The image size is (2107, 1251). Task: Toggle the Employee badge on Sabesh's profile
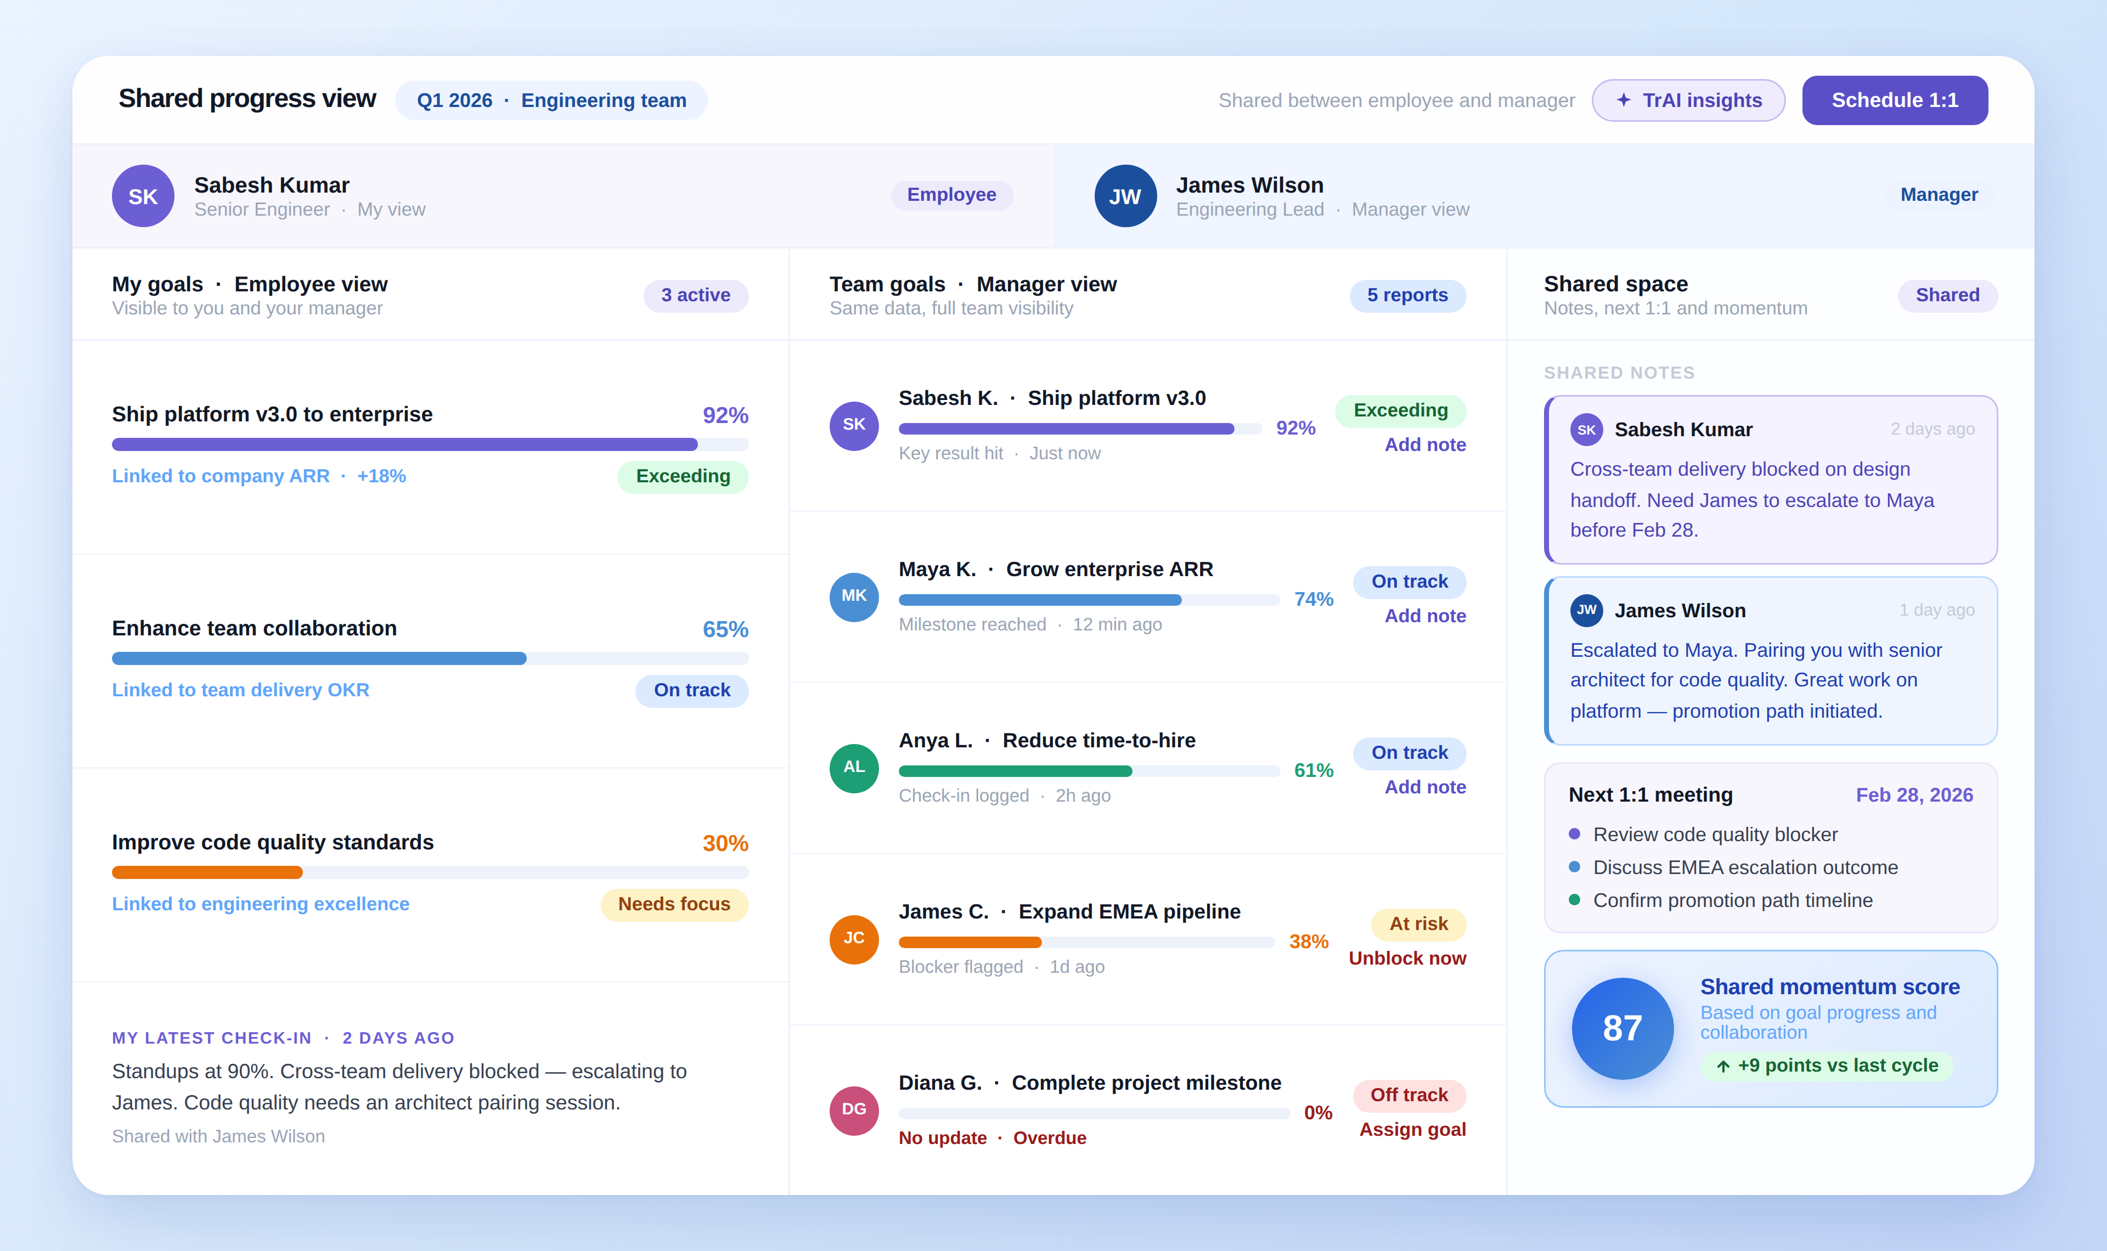953,195
